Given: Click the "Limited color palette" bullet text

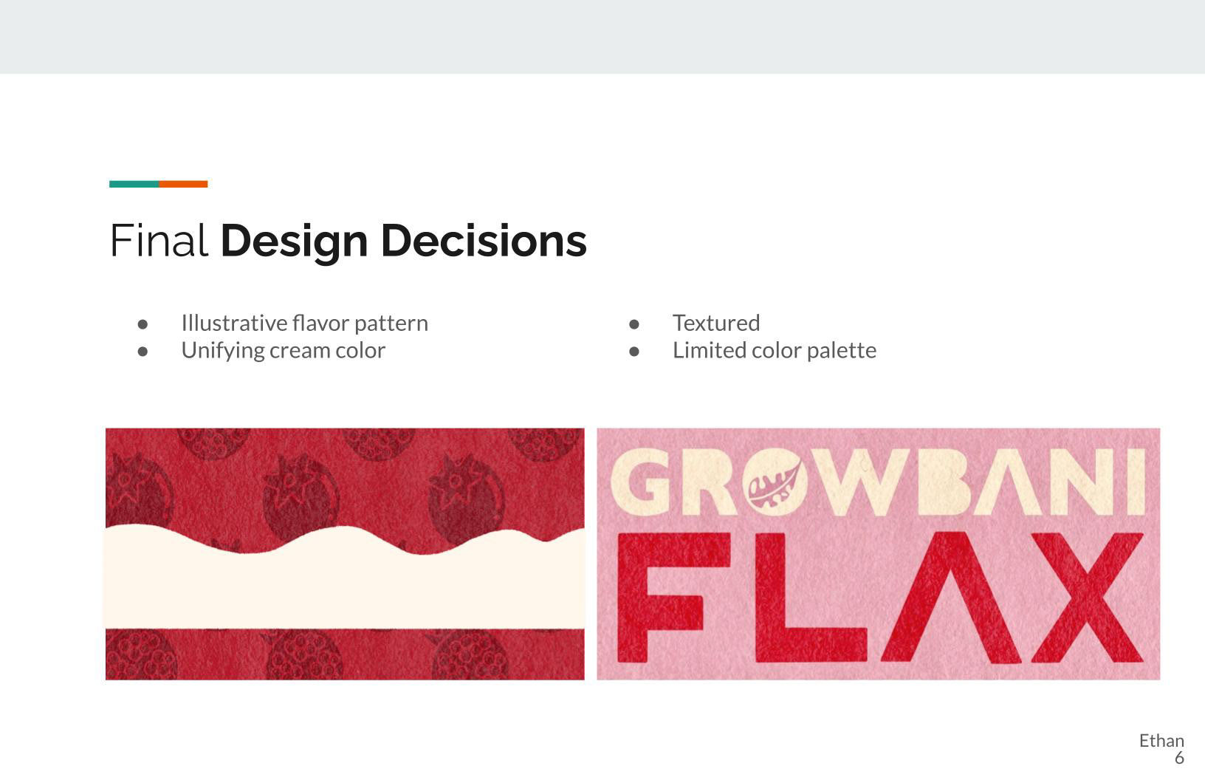Looking at the screenshot, I should pyautogui.click(x=774, y=350).
